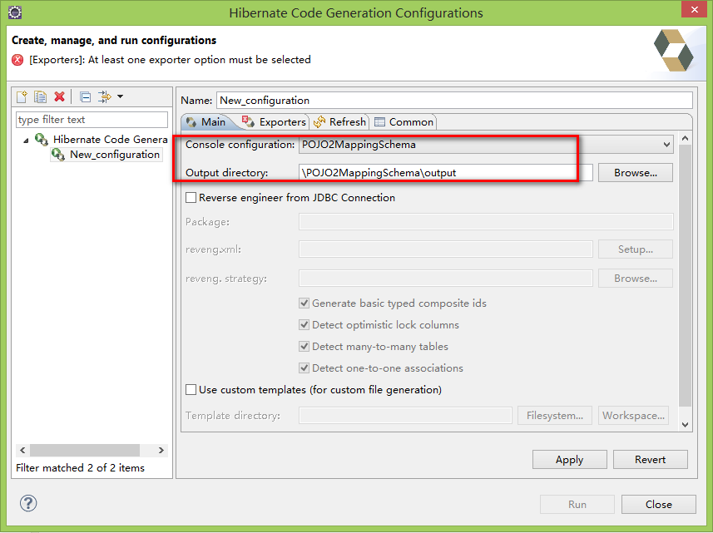This screenshot has height=533, width=713.
Task: Toggle Detect many-to-many tables
Action: pos(305,346)
